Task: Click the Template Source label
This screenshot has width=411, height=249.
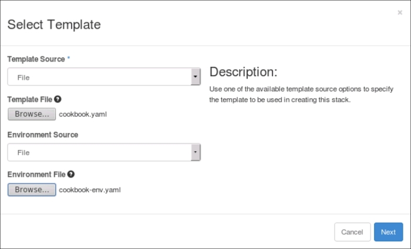Action: 36,60
